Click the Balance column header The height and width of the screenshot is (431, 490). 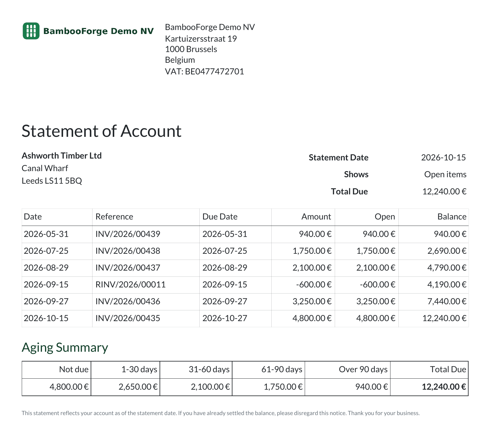452,216
